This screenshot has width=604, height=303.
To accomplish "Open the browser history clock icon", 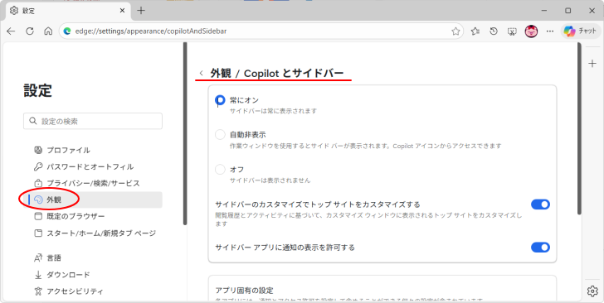I will tap(494, 31).
